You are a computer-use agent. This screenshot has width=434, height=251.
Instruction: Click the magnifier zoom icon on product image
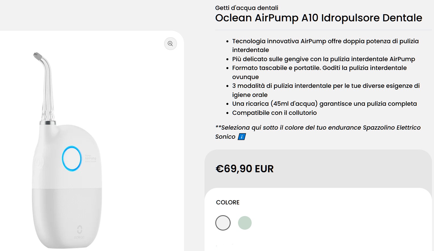tap(170, 43)
